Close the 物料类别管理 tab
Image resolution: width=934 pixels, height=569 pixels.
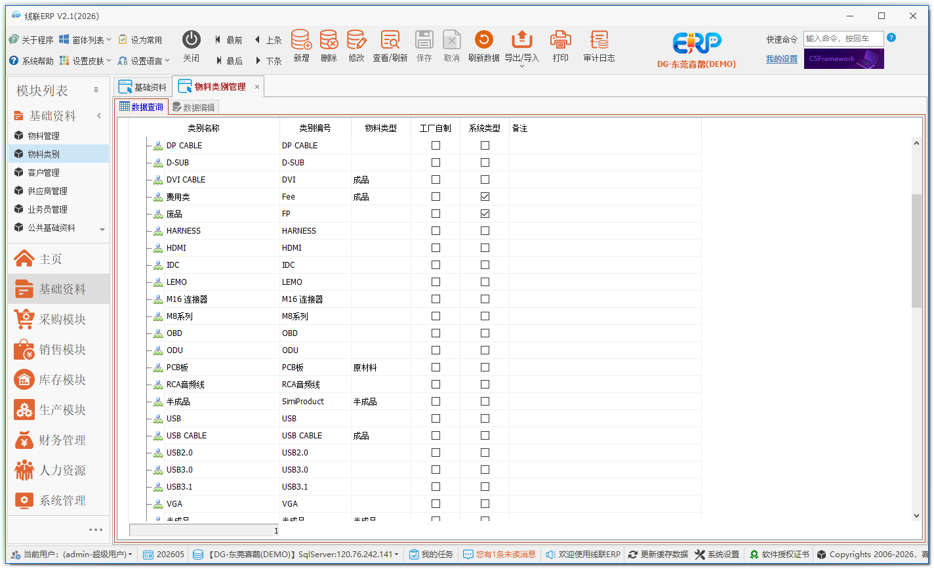click(x=257, y=87)
